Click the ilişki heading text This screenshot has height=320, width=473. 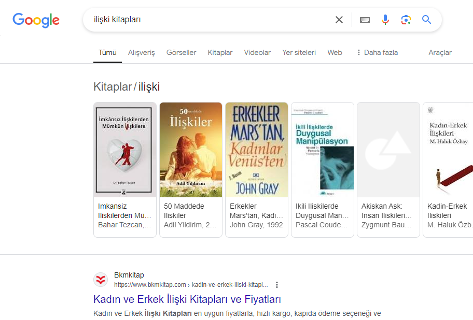[149, 86]
